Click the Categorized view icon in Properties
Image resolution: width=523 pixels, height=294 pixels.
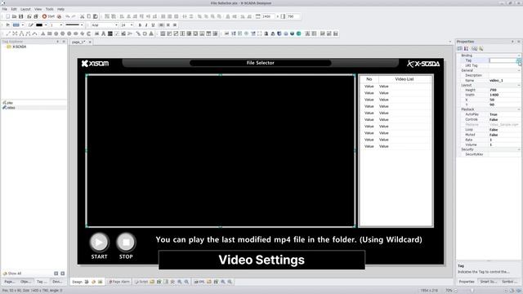459,49
